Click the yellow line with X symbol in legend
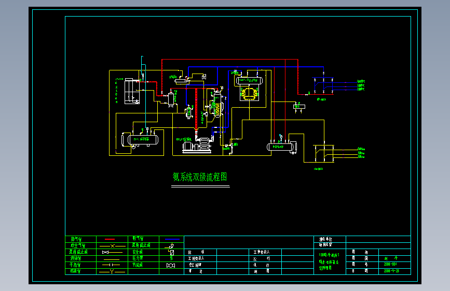This screenshot has width=450, height=291. 112,246
